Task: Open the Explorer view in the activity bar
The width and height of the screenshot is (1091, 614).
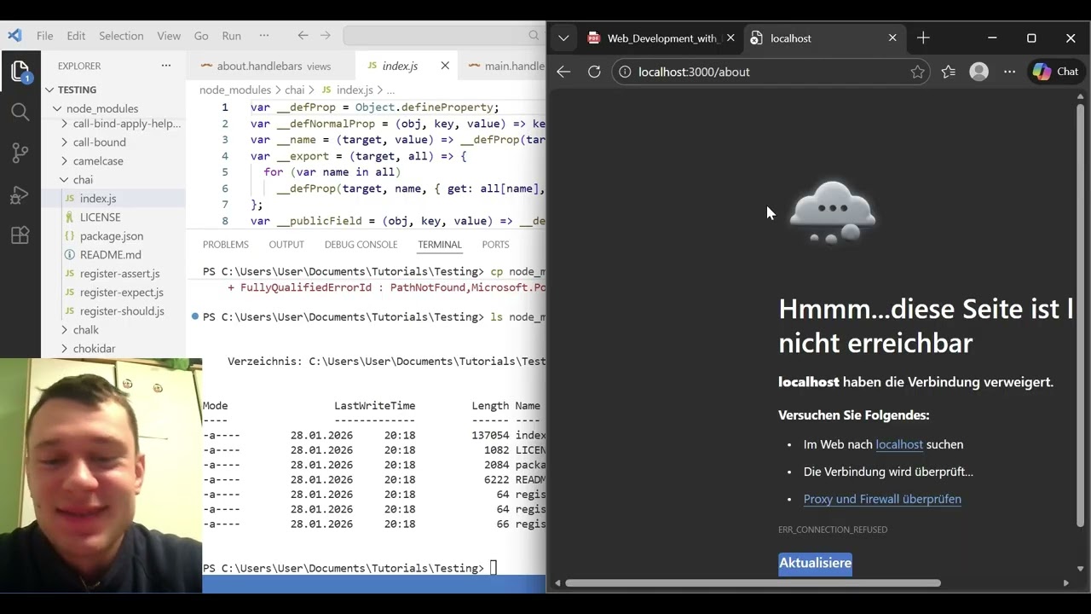Action: pyautogui.click(x=20, y=72)
